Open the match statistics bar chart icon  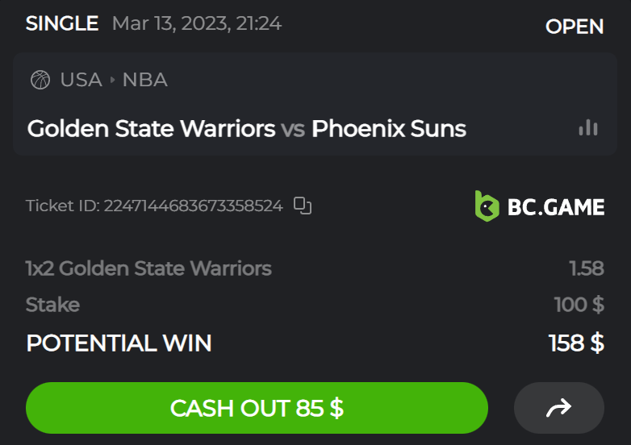[588, 127]
